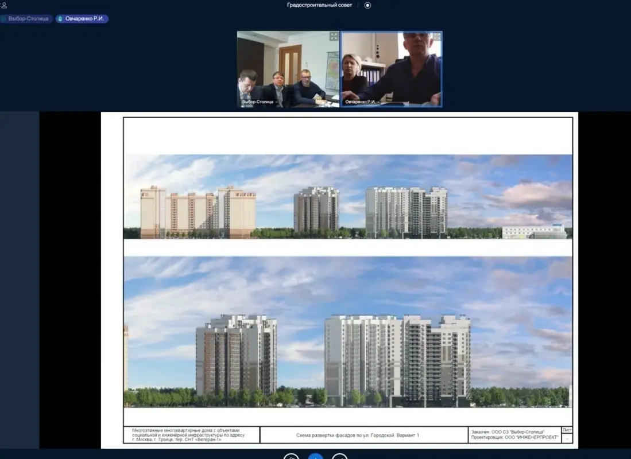Screen dimensions: 631x459
Task: Expand the Овчаренко Р.И. video to fullscreen
Action: coord(436,37)
